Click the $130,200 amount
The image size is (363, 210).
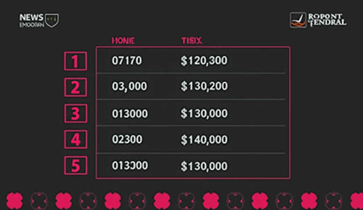tap(204, 86)
